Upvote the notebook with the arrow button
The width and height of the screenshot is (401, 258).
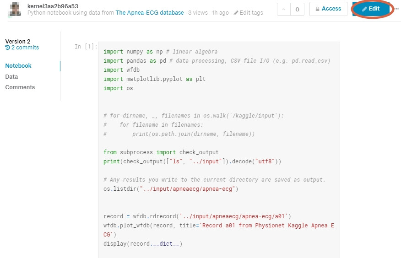pyautogui.click(x=284, y=9)
